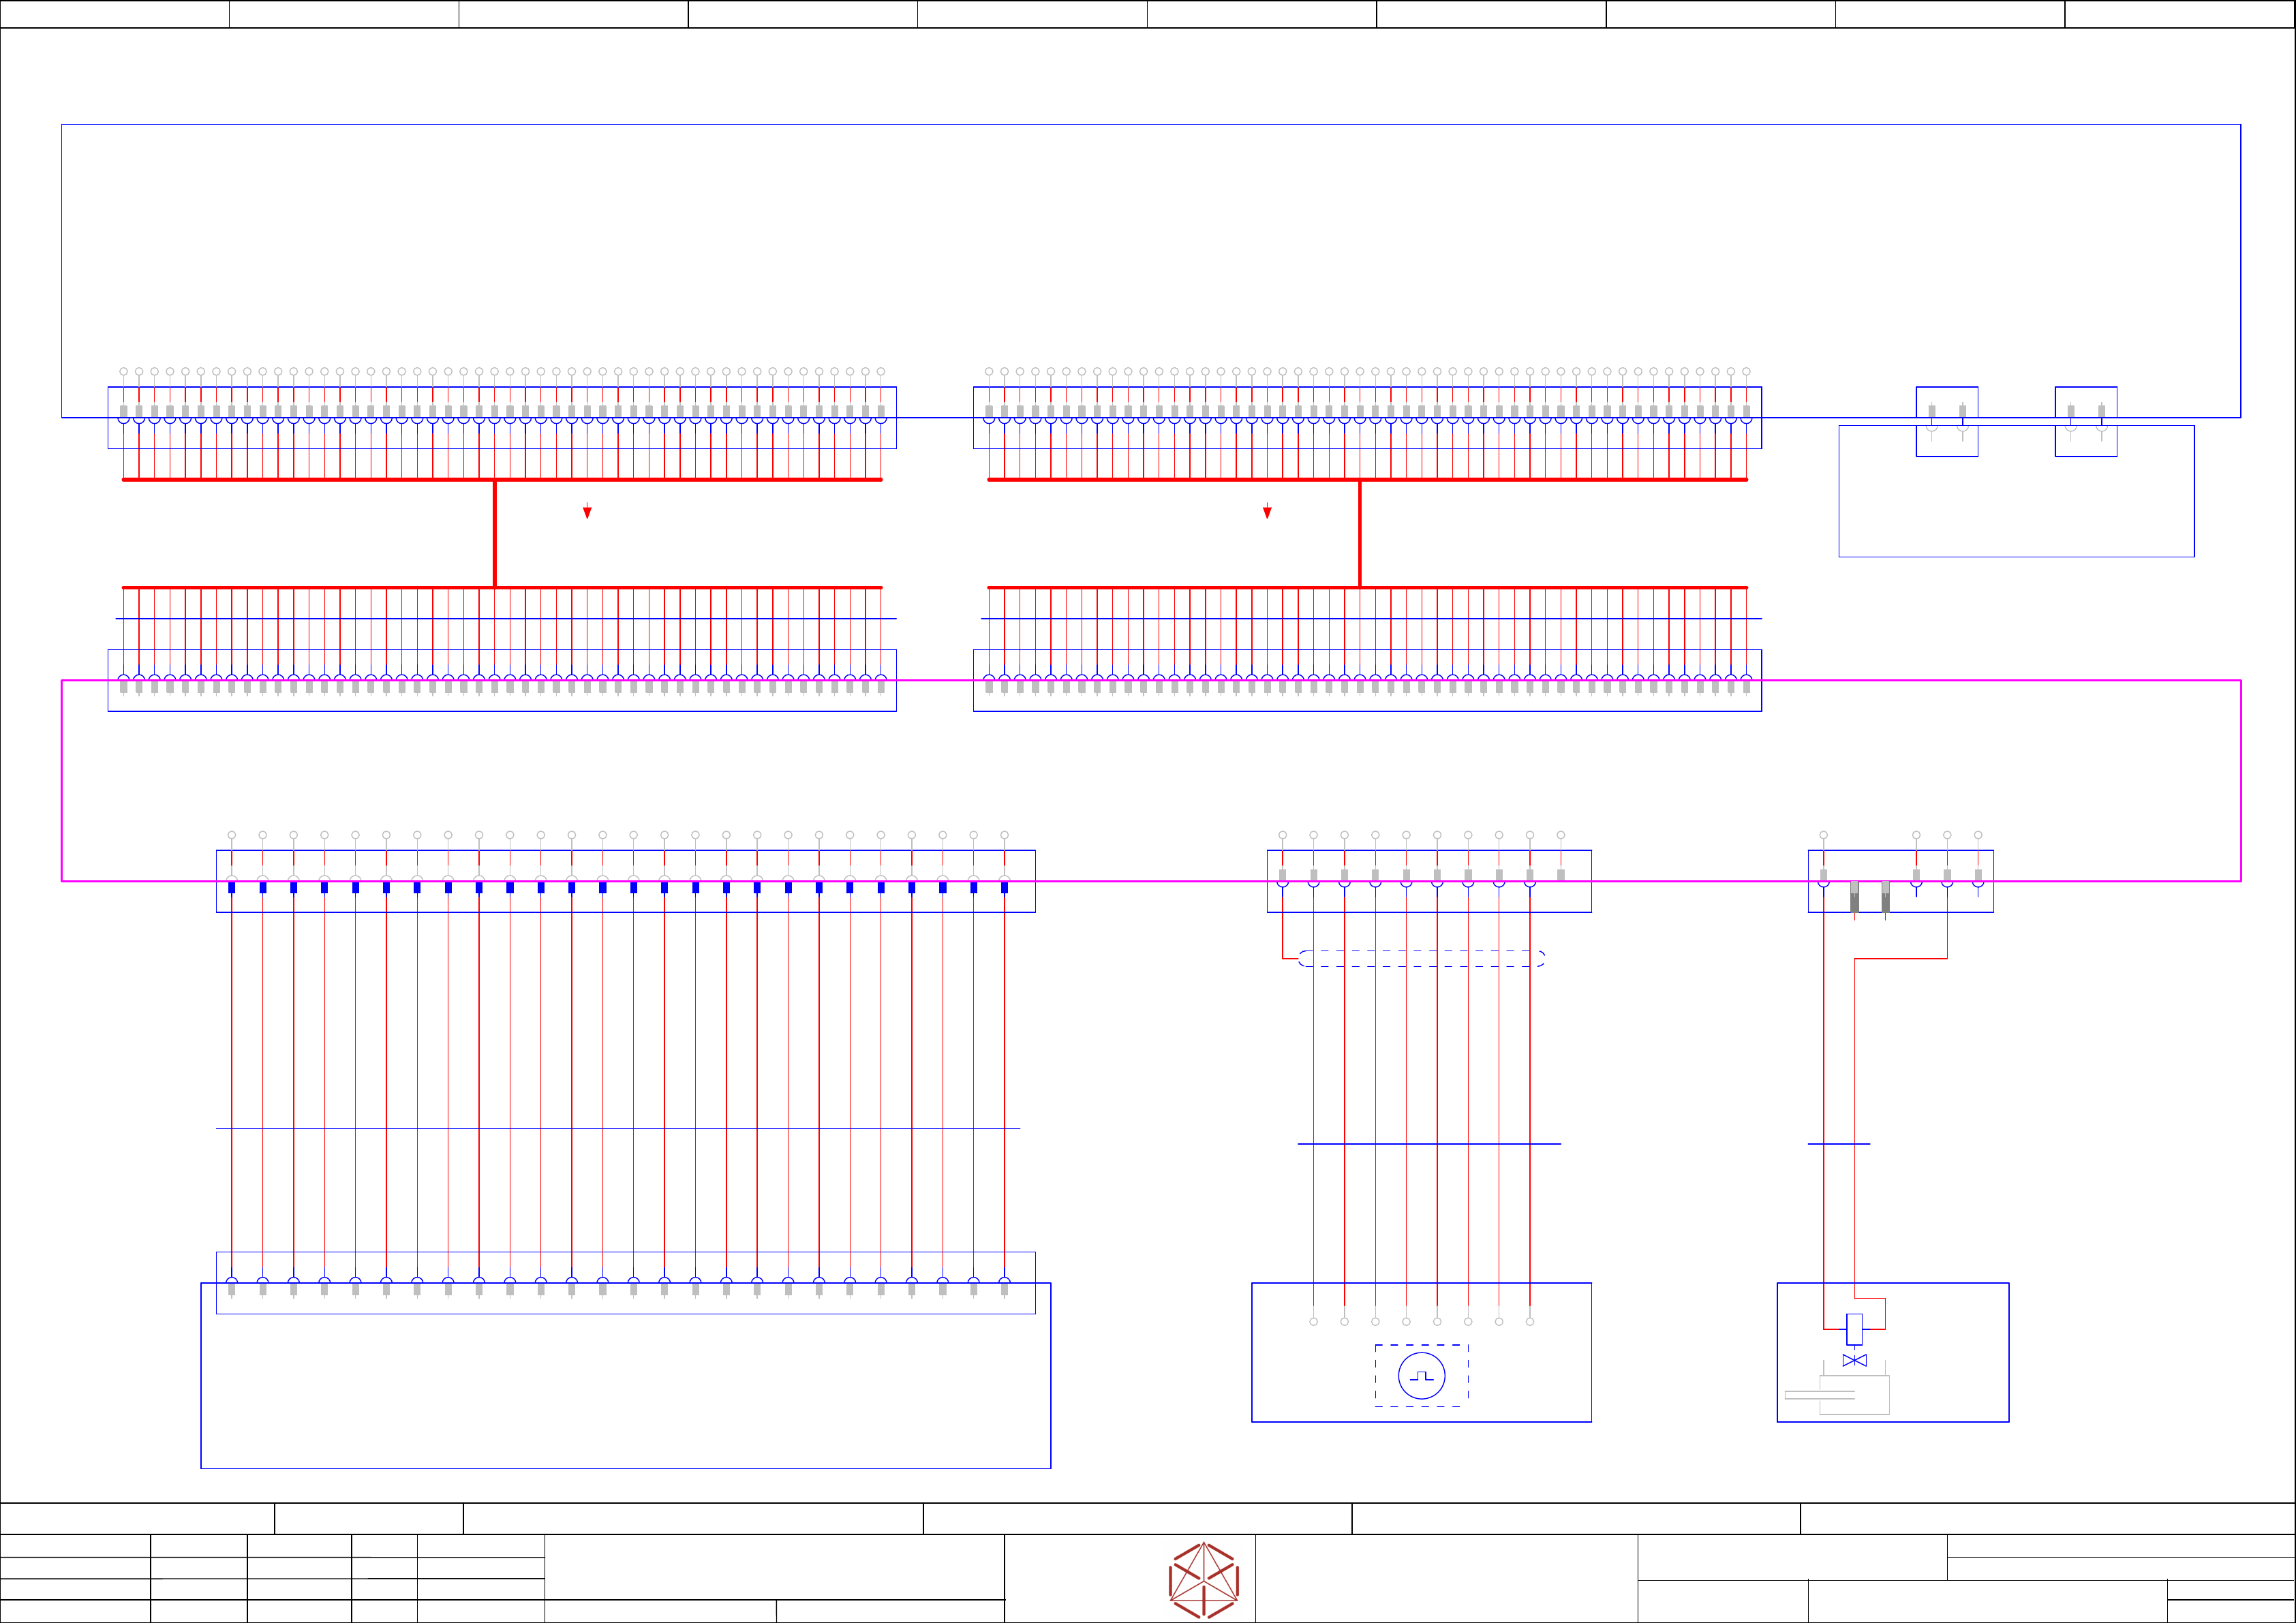Click the red hexagonal company logo
The height and width of the screenshot is (1623, 2296).
pyautogui.click(x=1203, y=1580)
